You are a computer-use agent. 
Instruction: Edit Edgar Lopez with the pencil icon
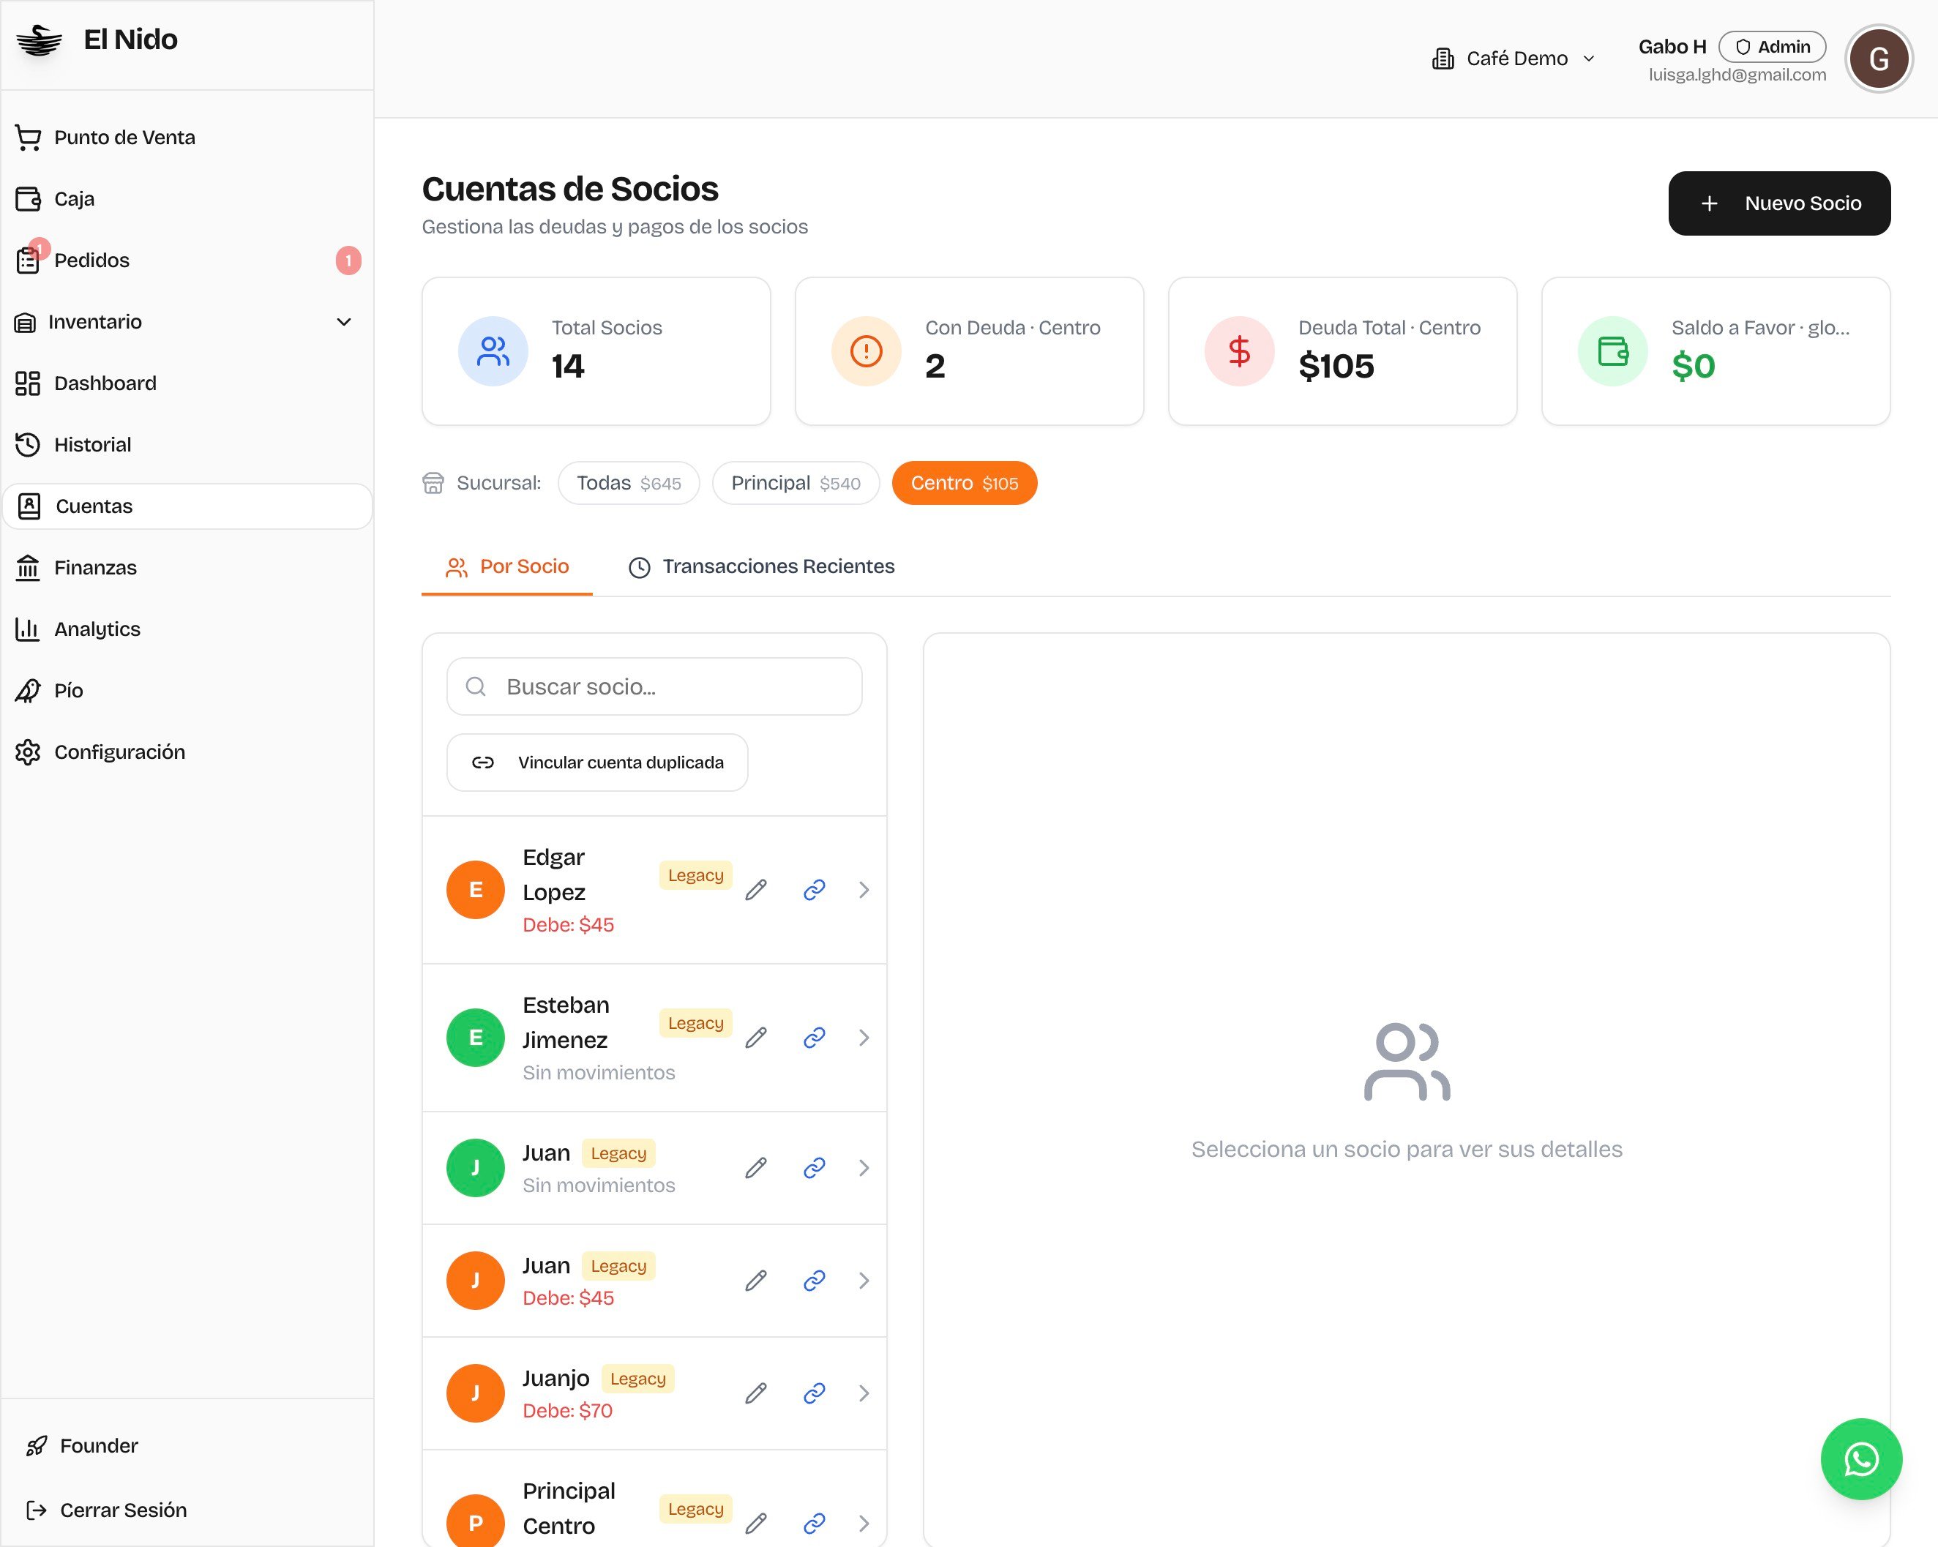(x=756, y=890)
